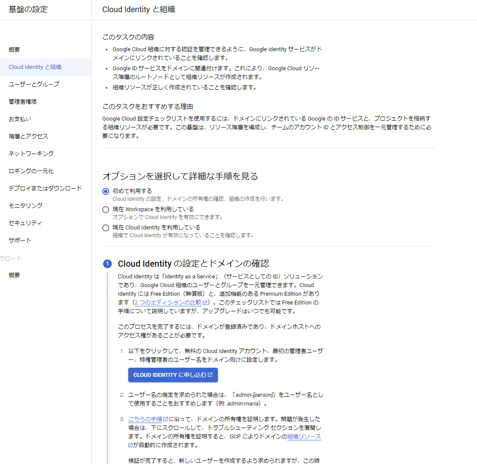
Task: Click the オプションを選択して詳細な手順を見る heading
Action: coord(180,176)
